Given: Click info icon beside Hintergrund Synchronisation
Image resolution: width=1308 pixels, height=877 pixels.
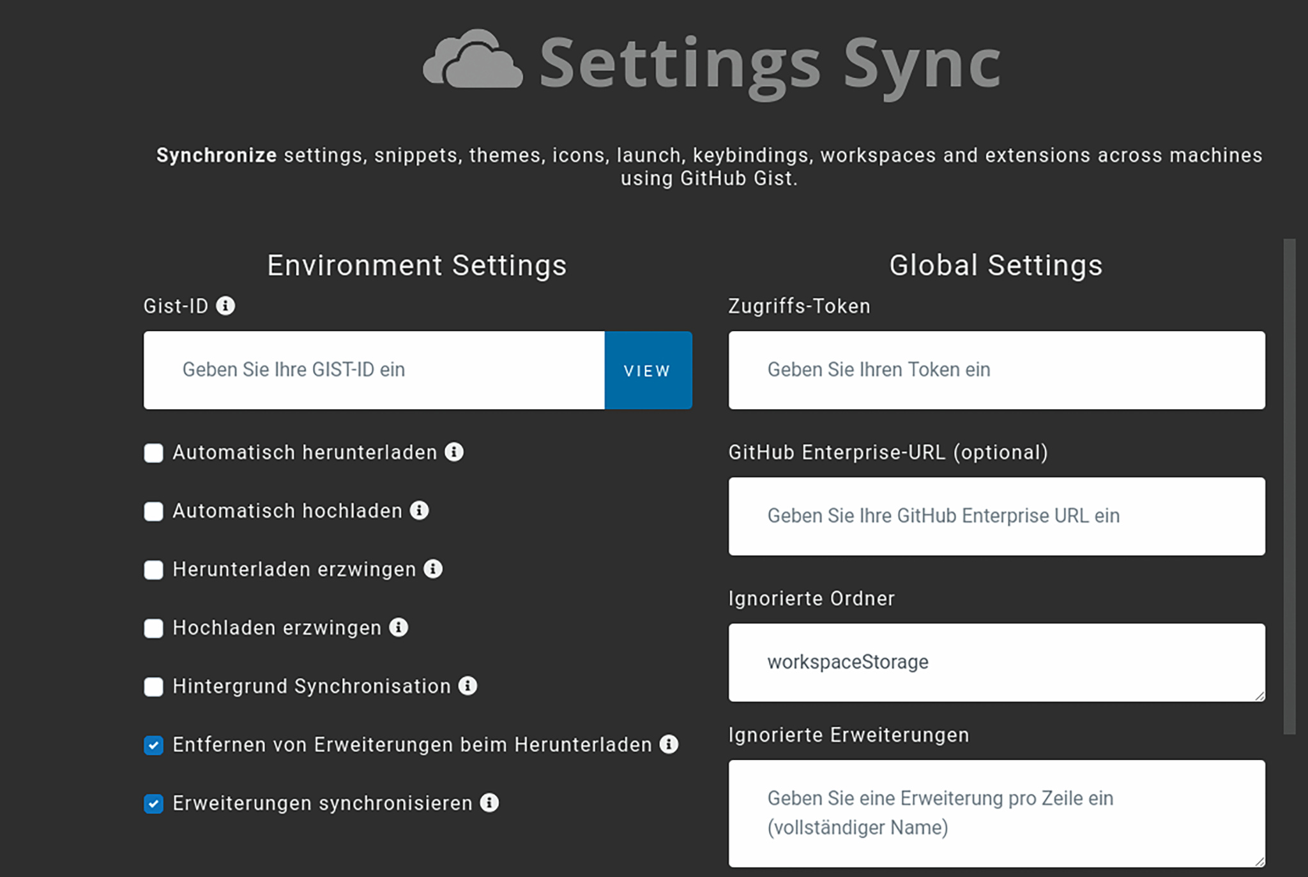Looking at the screenshot, I should (x=468, y=686).
